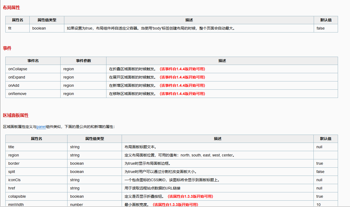
Task: Click the true default in border row
Action: point(320,163)
